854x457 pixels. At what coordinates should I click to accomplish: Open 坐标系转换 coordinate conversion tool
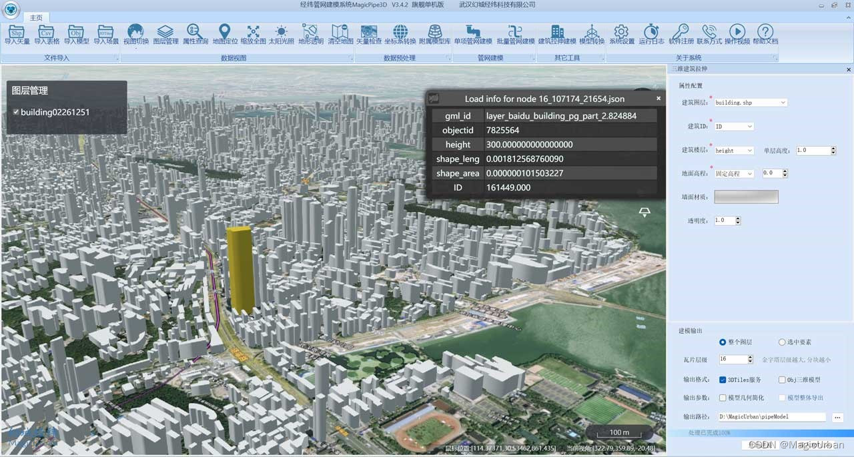[400, 31]
